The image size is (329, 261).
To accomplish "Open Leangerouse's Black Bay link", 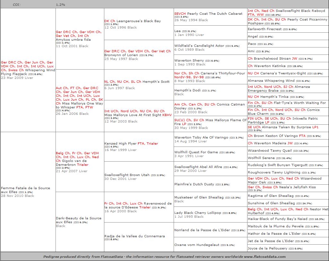I will (x=143, y=21).
